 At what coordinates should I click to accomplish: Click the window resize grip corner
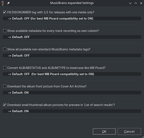click(143, 137)
